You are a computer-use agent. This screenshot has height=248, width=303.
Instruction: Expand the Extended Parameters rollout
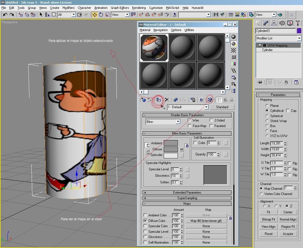point(187,192)
